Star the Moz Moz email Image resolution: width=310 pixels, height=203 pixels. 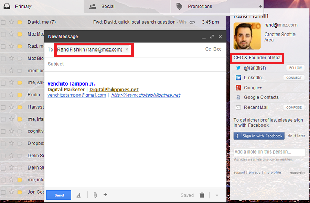[11, 34]
